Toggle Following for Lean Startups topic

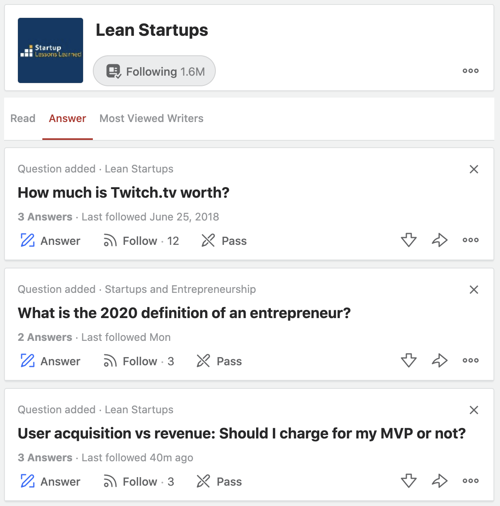coord(154,71)
